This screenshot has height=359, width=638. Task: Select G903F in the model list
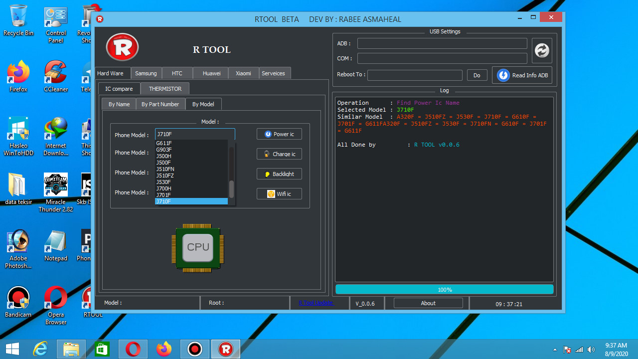pos(191,150)
